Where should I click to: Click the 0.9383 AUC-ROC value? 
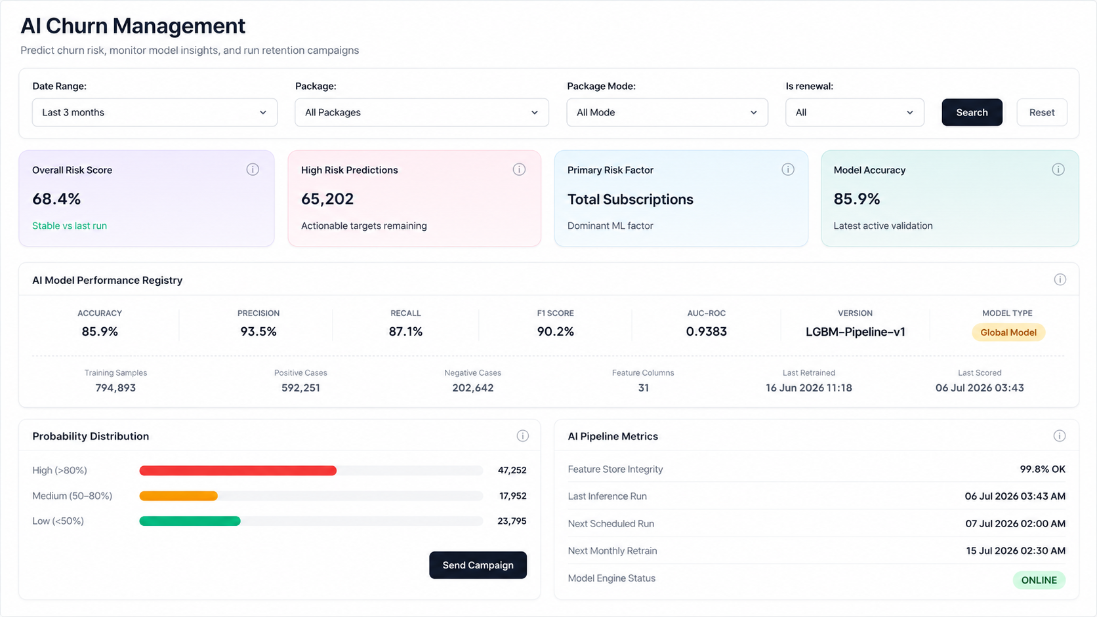tap(707, 332)
